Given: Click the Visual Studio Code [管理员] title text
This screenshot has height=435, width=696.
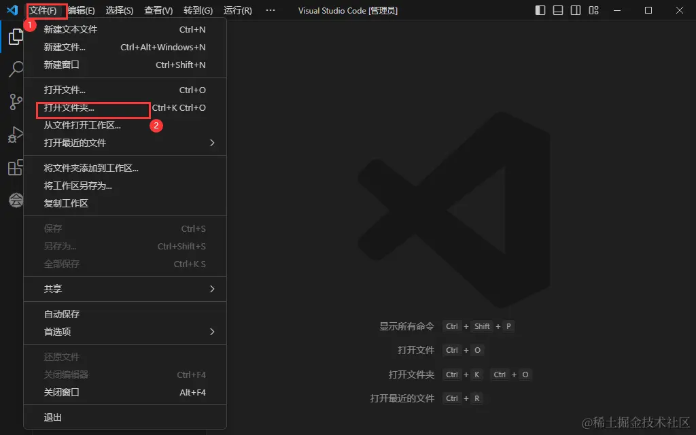Looking at the screenshot, I should point(348,10).
